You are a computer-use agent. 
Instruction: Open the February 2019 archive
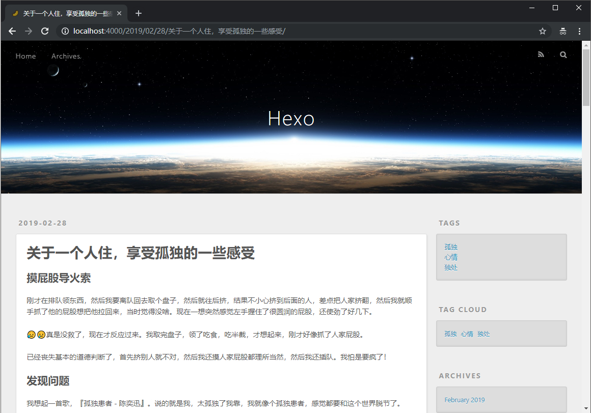pos(464,400)
